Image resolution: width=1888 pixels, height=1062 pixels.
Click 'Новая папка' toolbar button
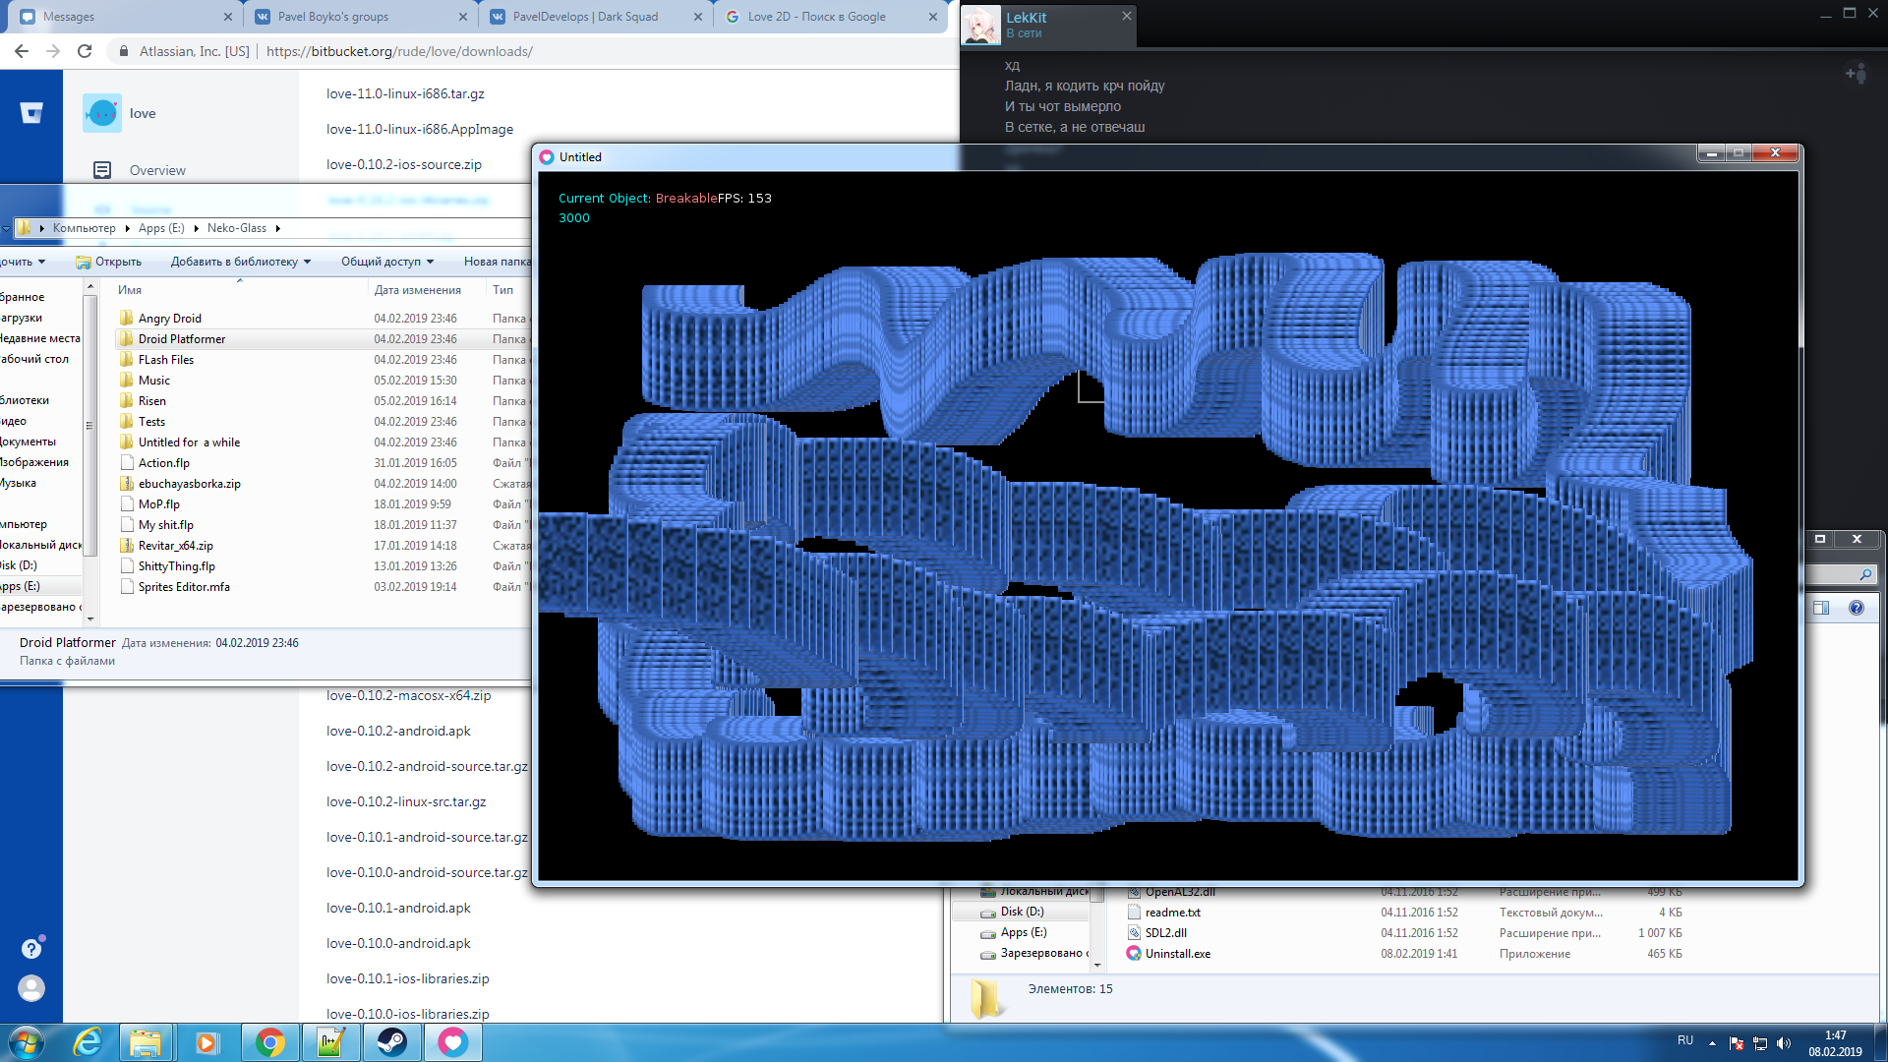(x=497, y=262)
